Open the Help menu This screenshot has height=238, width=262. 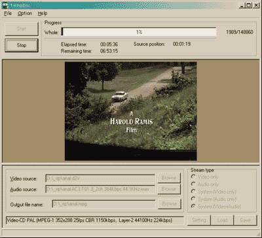tap(43, 14)
